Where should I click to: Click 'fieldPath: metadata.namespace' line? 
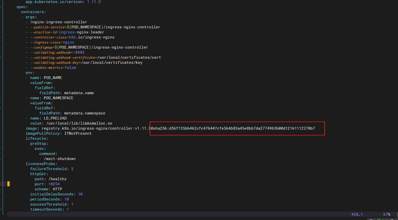point(72,113)
